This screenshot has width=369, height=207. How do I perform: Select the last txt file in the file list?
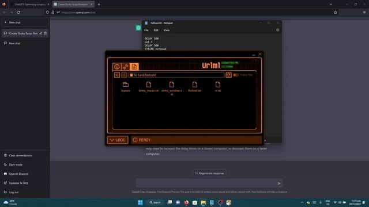[x=218, y=87]
